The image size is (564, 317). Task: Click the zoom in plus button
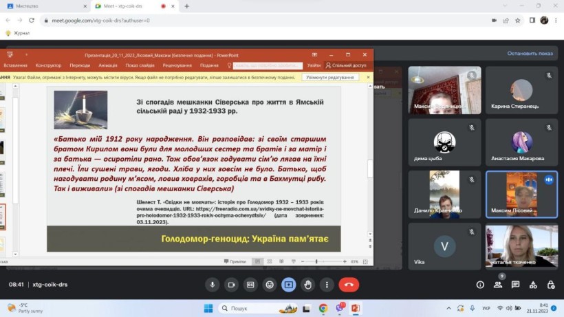tap(345, 262)
